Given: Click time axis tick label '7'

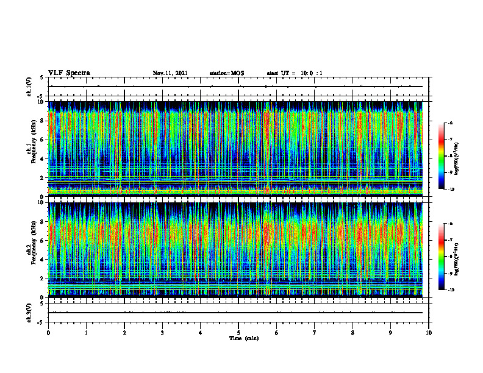Looking at the screenshot, I should point(315,333).
